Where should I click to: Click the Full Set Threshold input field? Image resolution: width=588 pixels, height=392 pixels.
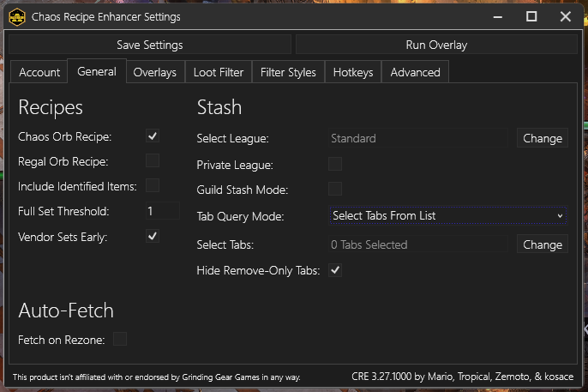(x=161, y=211)
